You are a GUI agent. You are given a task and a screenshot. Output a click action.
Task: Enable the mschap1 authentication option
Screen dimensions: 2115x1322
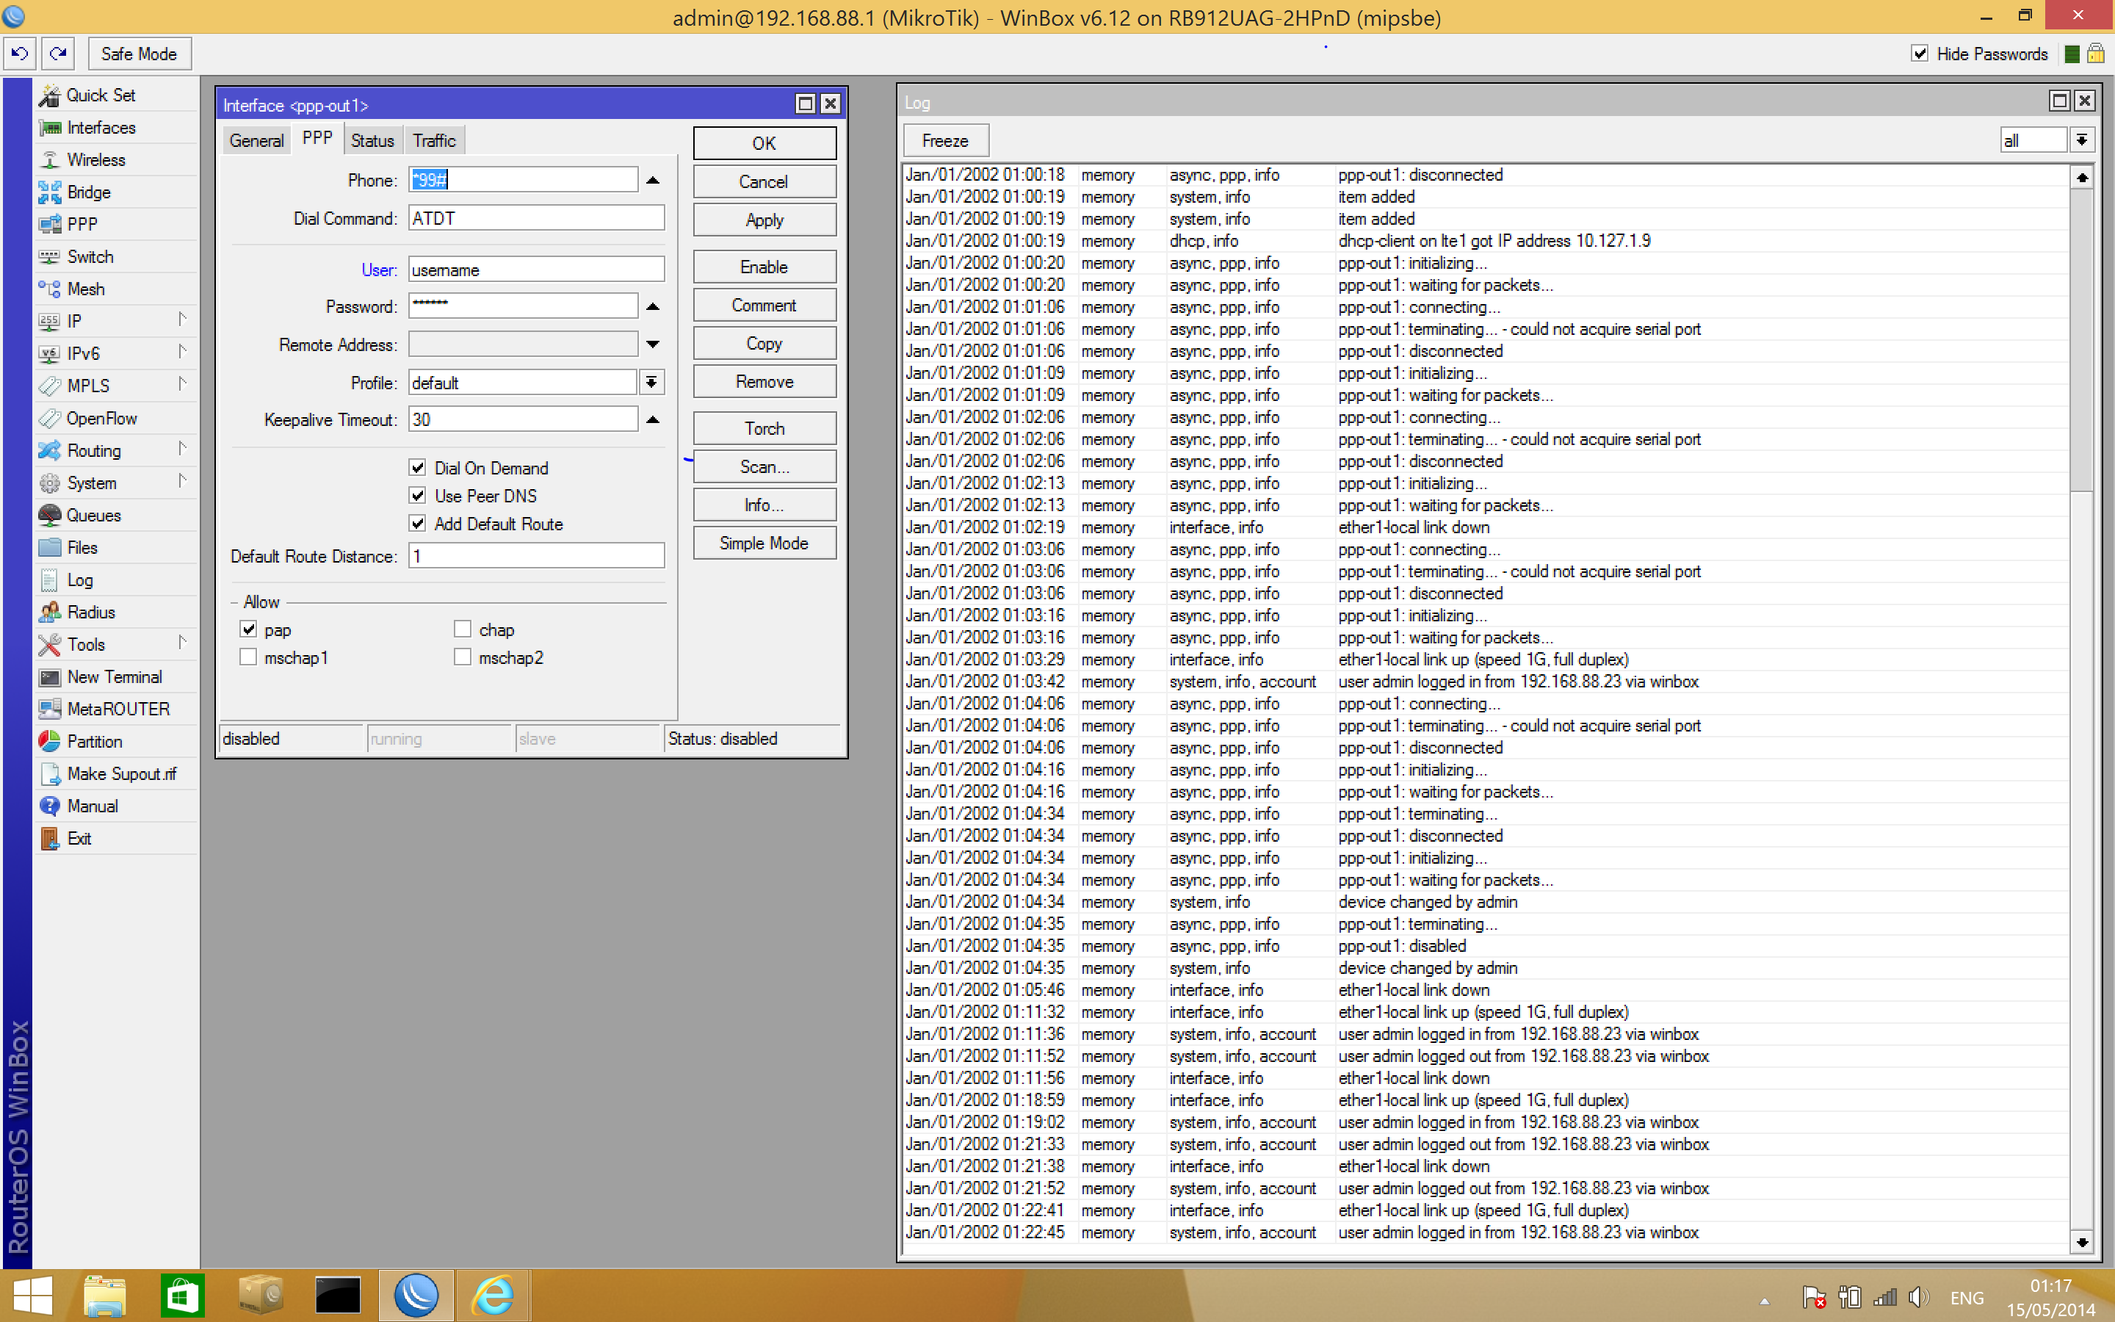tap(249, 657)
